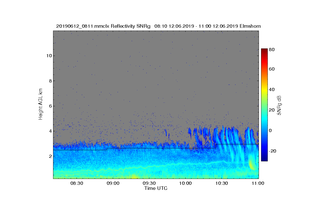Click the colorbar value -20

tap(273, 151)
